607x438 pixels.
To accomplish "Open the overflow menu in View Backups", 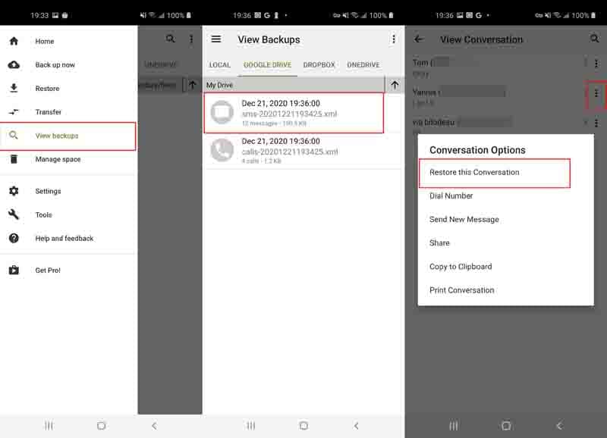I will (x=393, y=39).
